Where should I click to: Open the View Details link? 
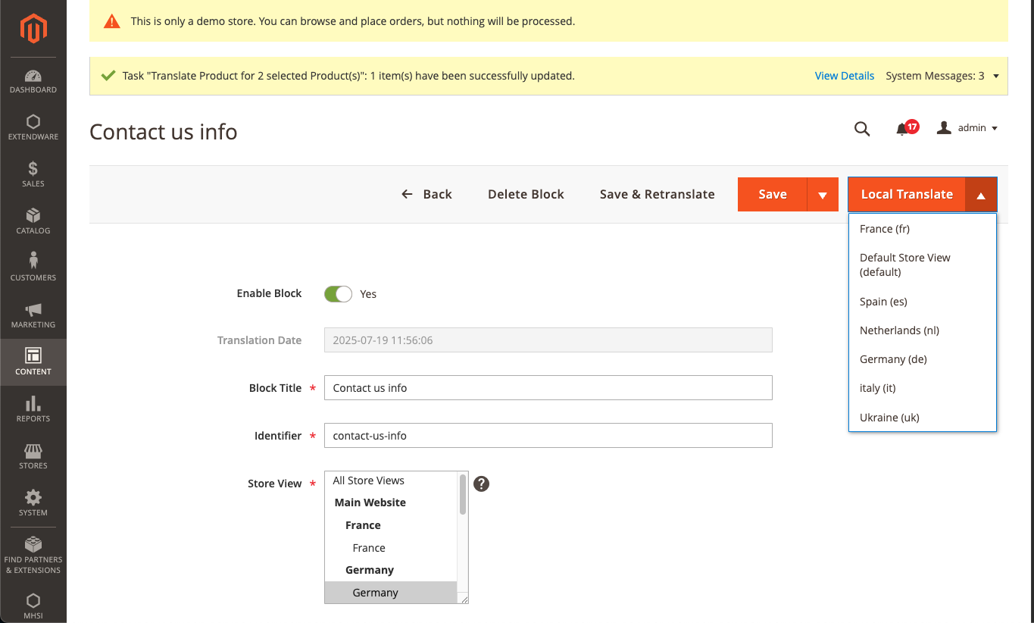click(844, 76)
